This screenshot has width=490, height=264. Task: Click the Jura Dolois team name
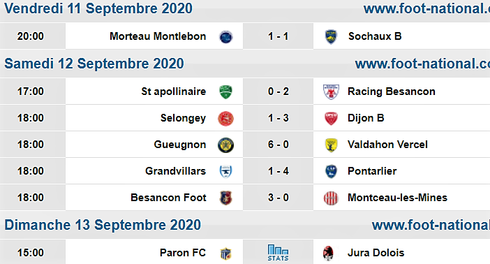click(x=376, y=253)
